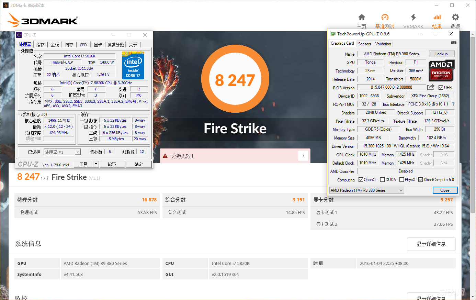Toggle the DirectCompute 5.0 checkbox
The image size is (476, 300).
tap(420, 180)
